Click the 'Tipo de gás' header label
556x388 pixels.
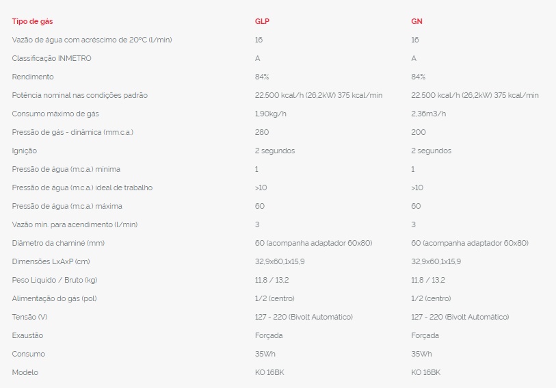click(x=32, y=21)
